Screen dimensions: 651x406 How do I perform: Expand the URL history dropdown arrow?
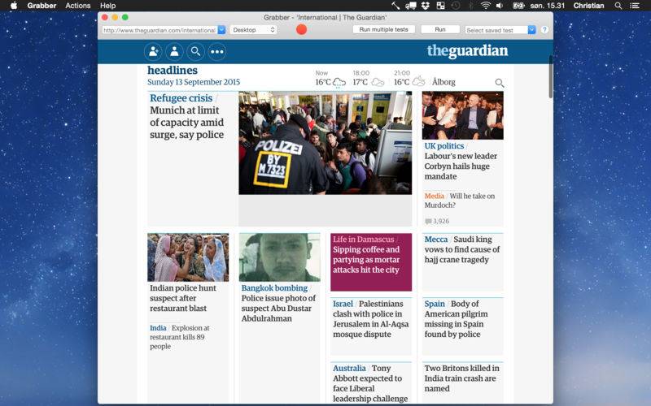point(221,30)
